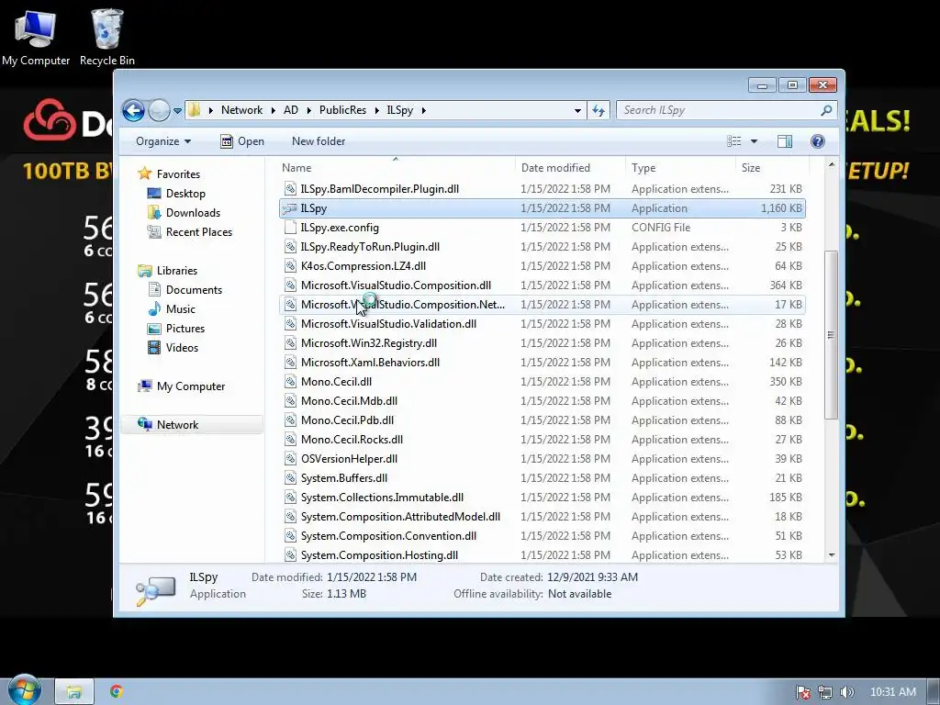Click the Mono.Cecil.dll file icon

pos(290,382)
